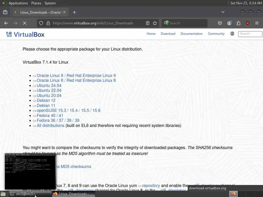263x197 pixels.
Task: Click the VirtualBox site search field
Action: [250, 34]
